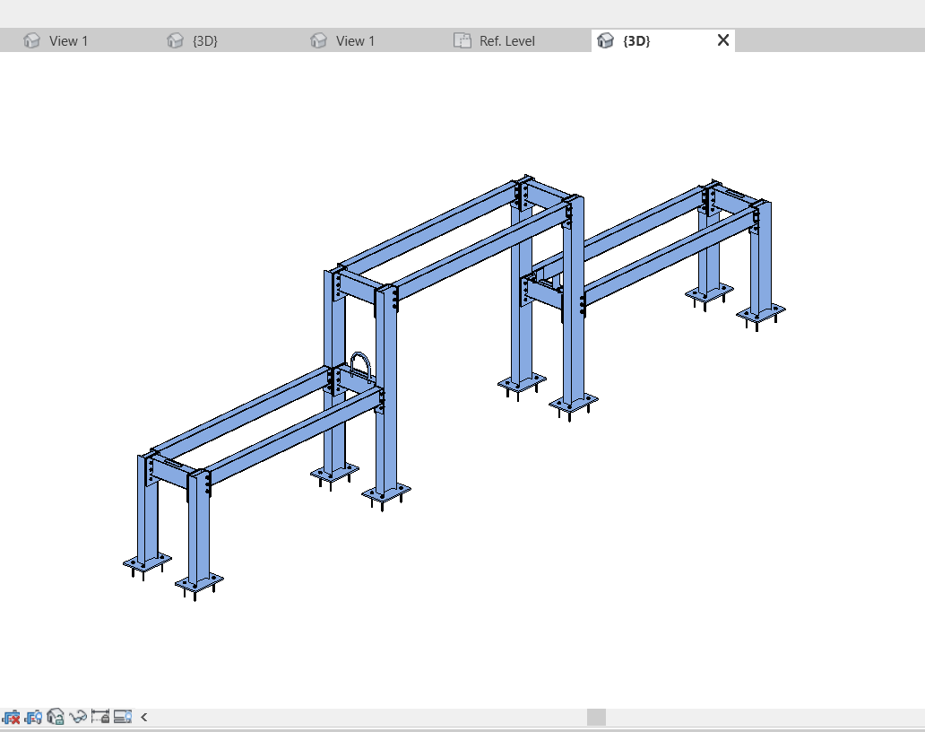
Task: Click the Show Crop Region icon
Action: 33,717
